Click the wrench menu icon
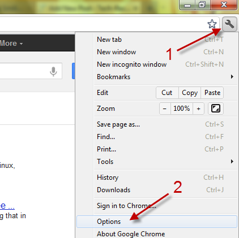Image resolution: width=239 pixels, height=238 pixels. pyautogui.click(x=229, y=24)
